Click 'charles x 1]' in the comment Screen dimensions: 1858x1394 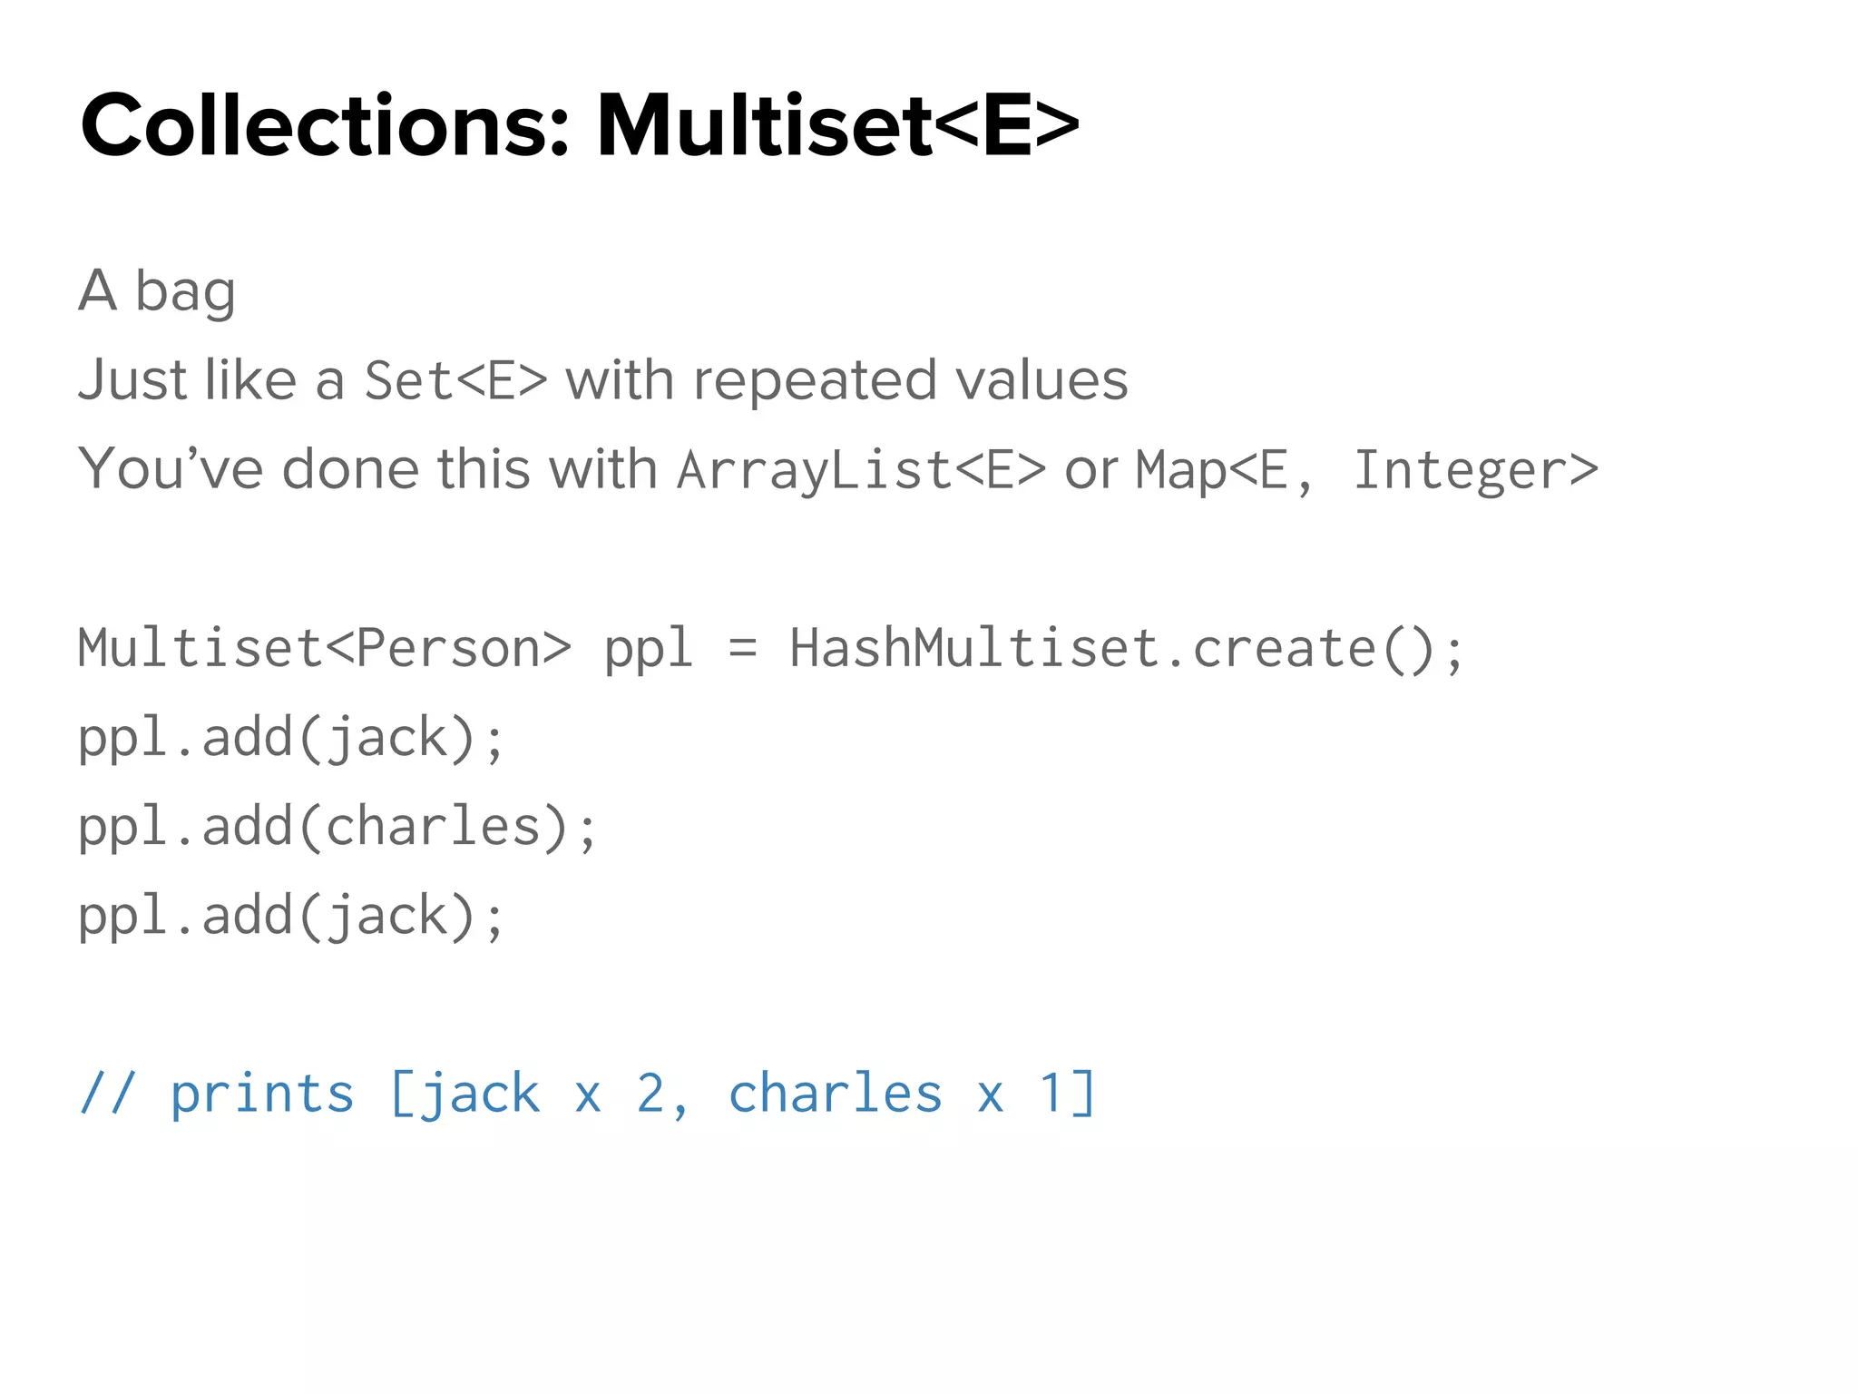point(912,1093)
